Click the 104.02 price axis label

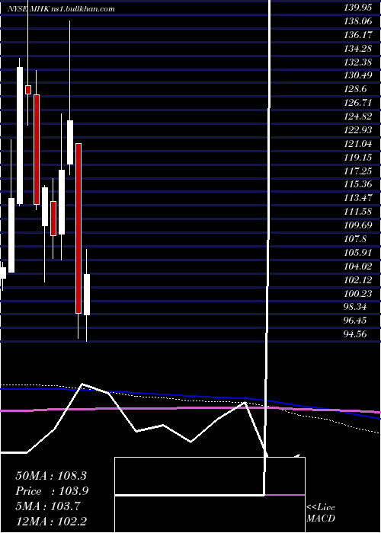[x=358, y=266]
